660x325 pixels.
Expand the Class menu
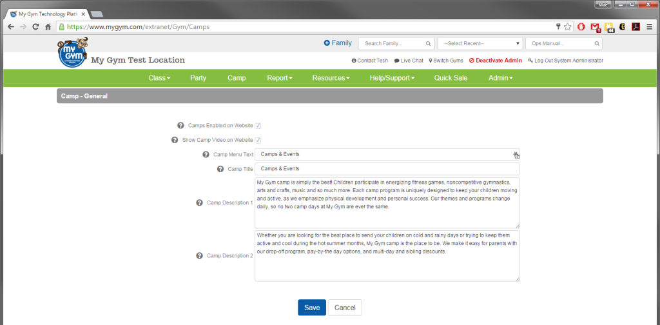pos(159,78)
